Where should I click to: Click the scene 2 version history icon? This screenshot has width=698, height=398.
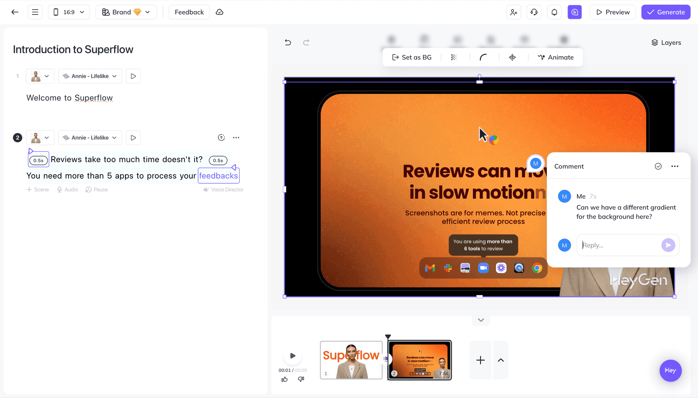coord(221,138)
